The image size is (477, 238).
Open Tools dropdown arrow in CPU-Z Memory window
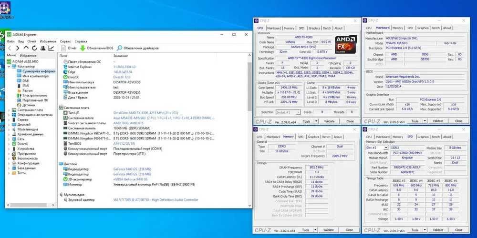pos(315,230)
